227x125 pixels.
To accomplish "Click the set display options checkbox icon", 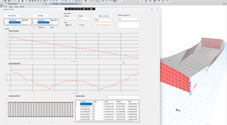I will pyautogui.click(x=79, y=1).
